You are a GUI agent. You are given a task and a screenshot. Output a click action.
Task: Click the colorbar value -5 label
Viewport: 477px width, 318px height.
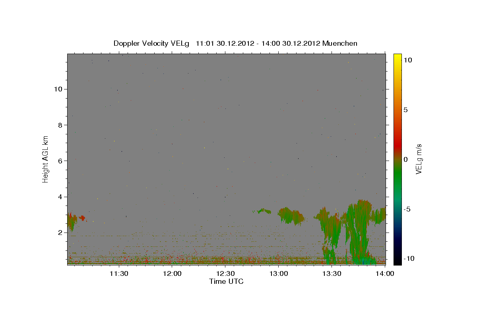pos(407,209)
